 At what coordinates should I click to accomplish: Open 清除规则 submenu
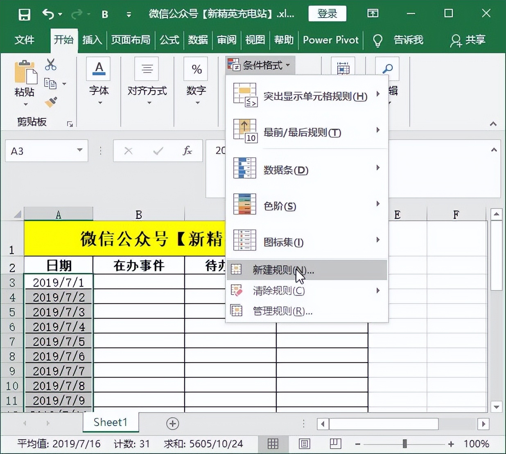coord(307,291)
